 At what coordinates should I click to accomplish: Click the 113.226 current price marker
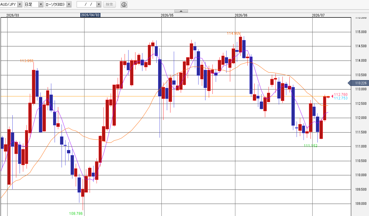(359, 83)
